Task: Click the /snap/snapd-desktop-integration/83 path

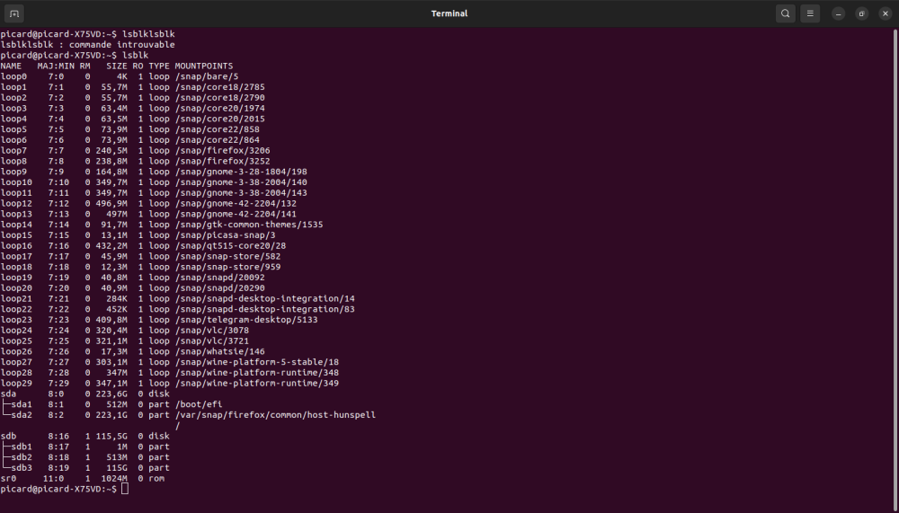Action: point(265,310)
